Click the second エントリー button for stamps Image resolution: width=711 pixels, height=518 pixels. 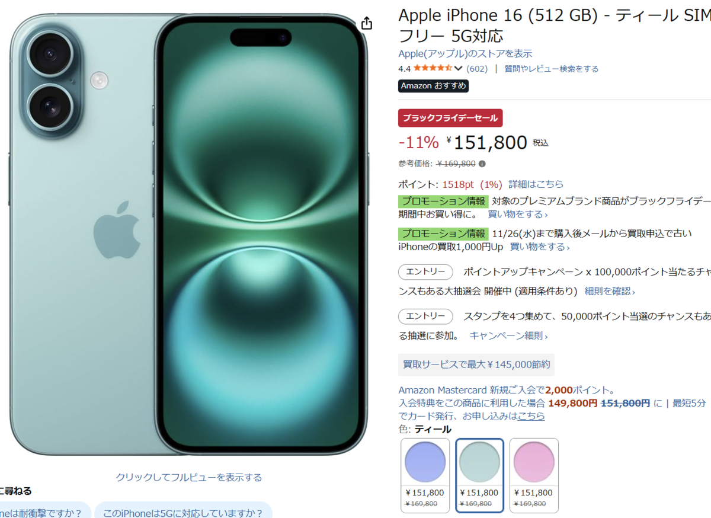pos(425,316)
